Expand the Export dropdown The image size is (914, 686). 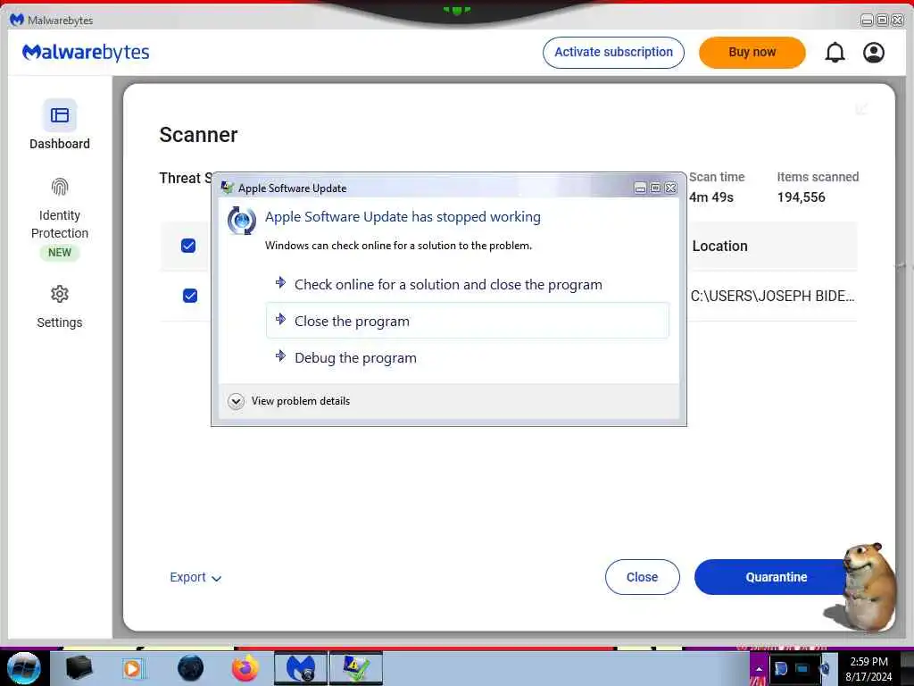(x=195, y=577)
